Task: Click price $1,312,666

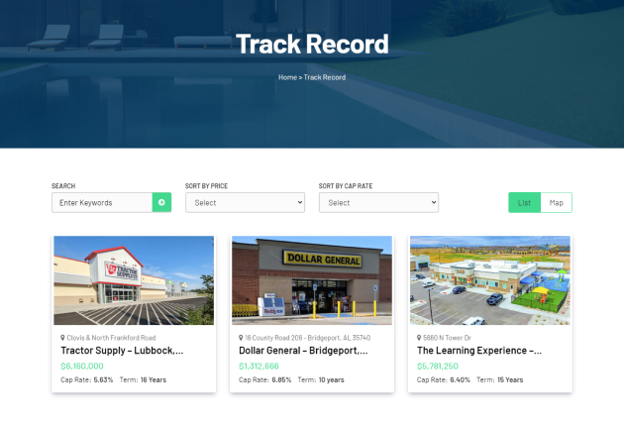Action: click(x=259, y=366)
